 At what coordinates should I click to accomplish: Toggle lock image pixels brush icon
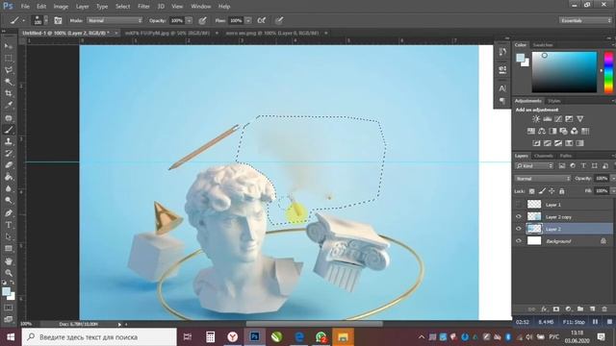coord(542,191)
